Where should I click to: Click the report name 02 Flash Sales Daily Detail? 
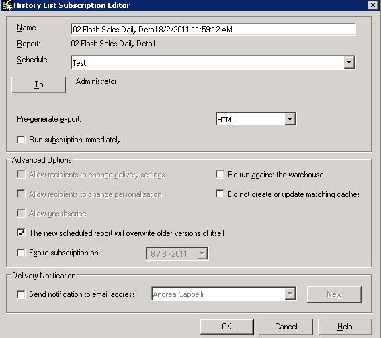click(113, 44)
